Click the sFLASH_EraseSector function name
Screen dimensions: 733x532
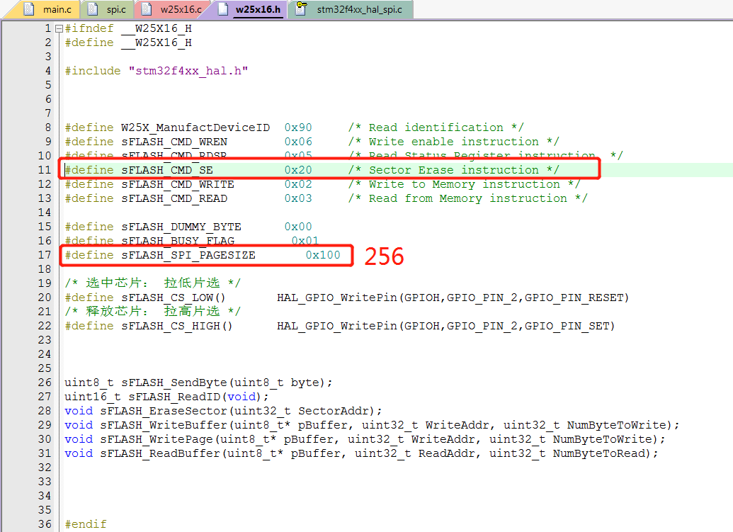[164, 411]
